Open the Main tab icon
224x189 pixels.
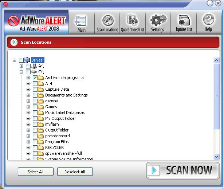[x=81, y=21]
